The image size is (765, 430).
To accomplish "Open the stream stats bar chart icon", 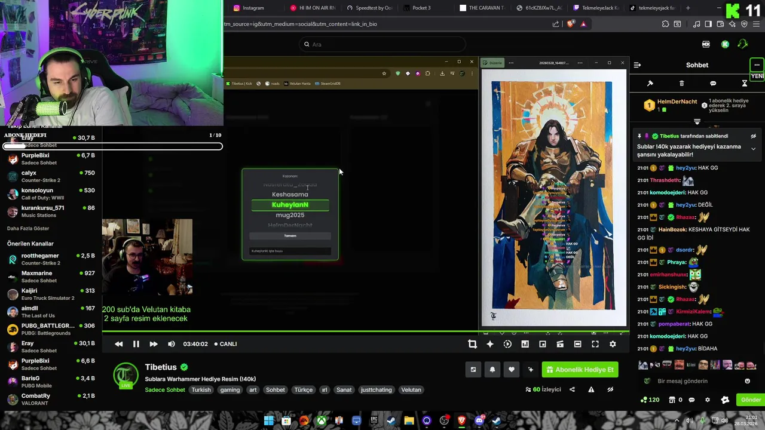I will point(525,344).
